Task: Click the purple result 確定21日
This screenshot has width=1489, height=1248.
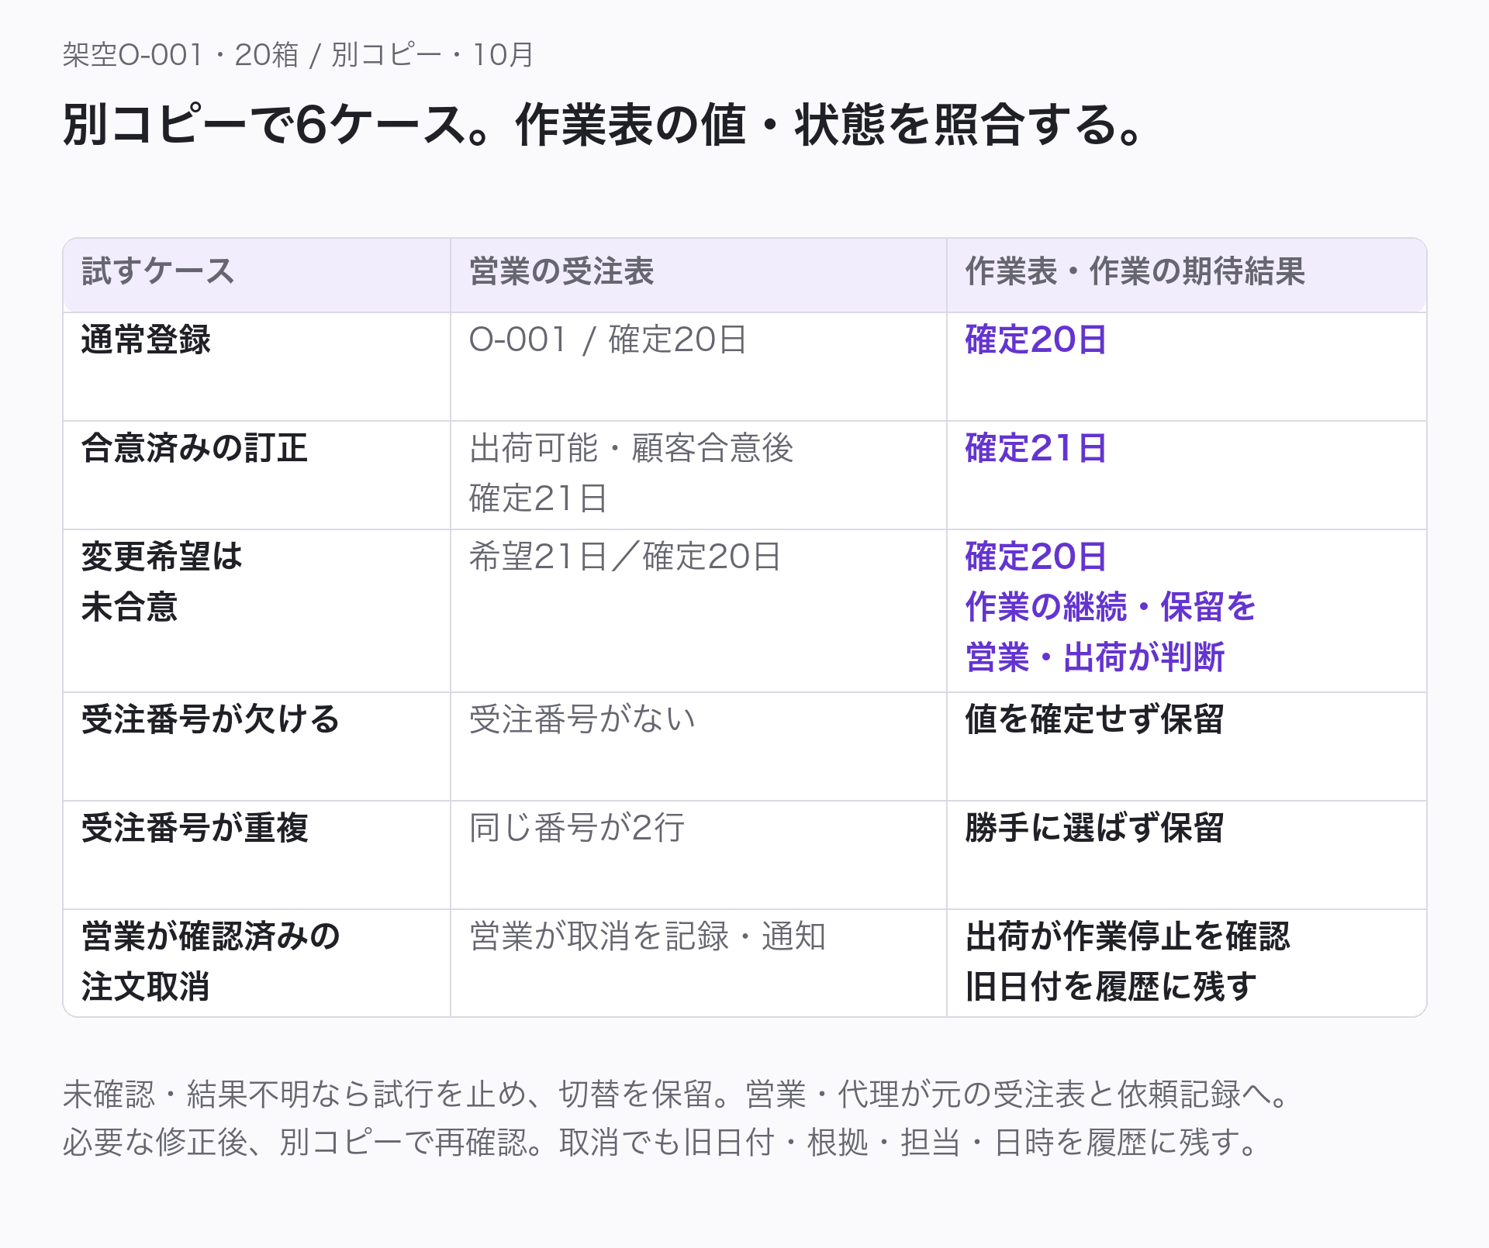Action: (1036, 448)
